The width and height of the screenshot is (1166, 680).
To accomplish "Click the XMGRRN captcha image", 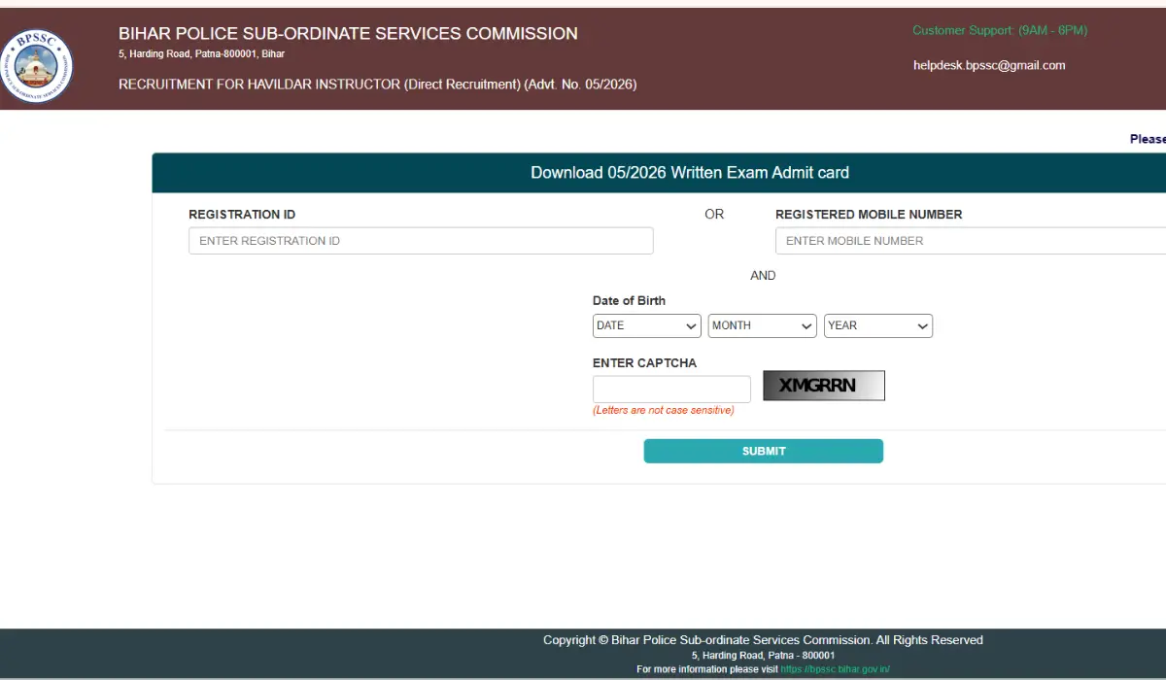I will coord(824,386).
